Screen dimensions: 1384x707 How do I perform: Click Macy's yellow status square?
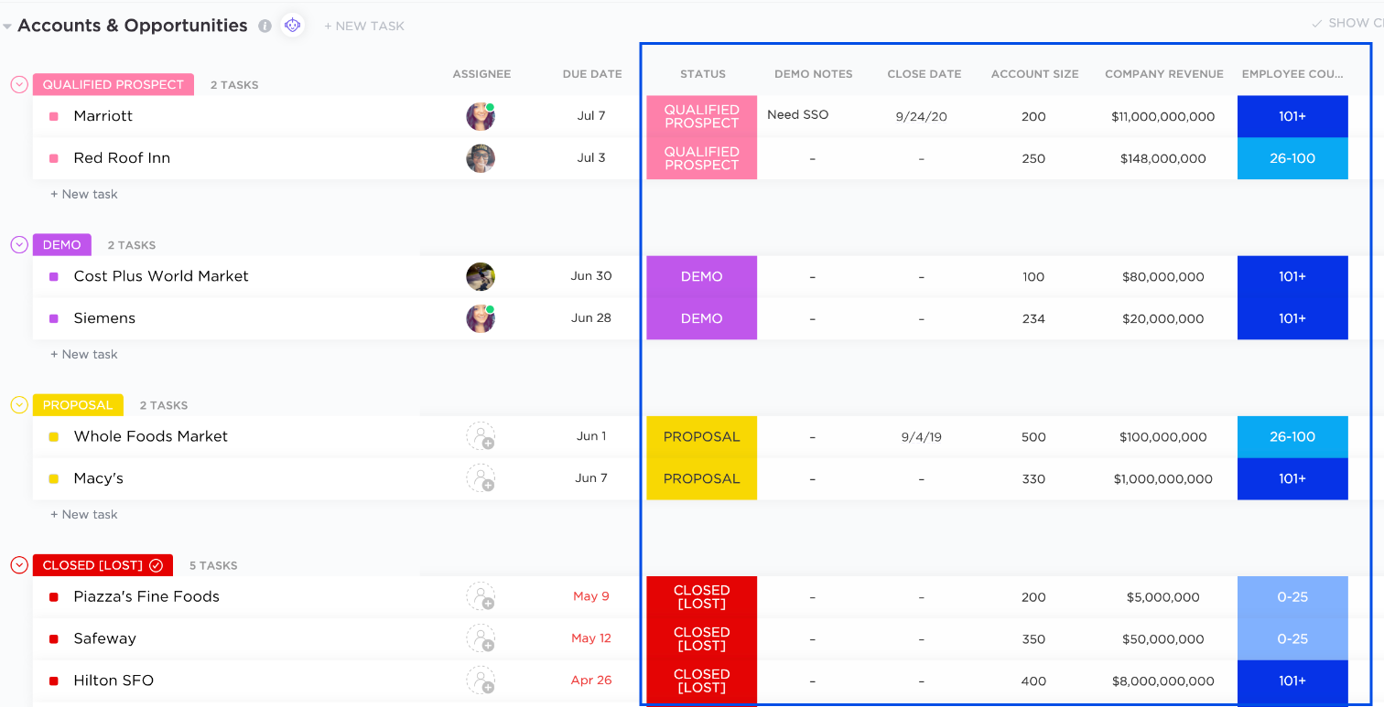point(53,478)
